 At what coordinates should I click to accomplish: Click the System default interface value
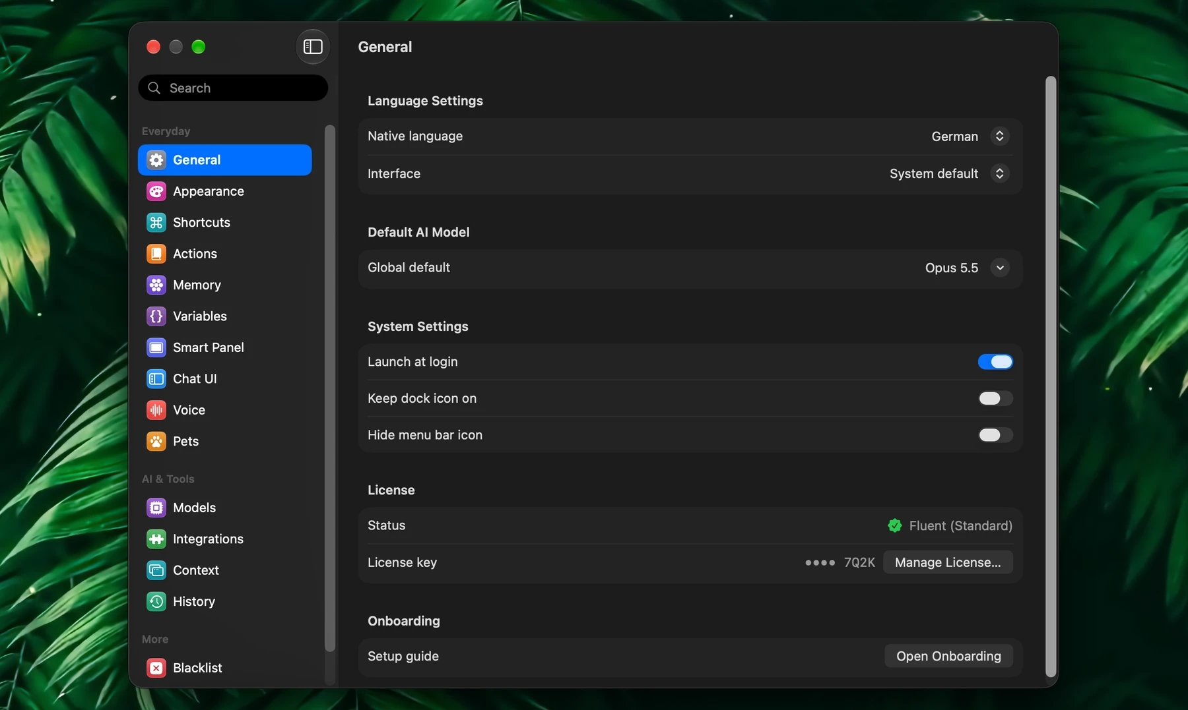[934, 173]
